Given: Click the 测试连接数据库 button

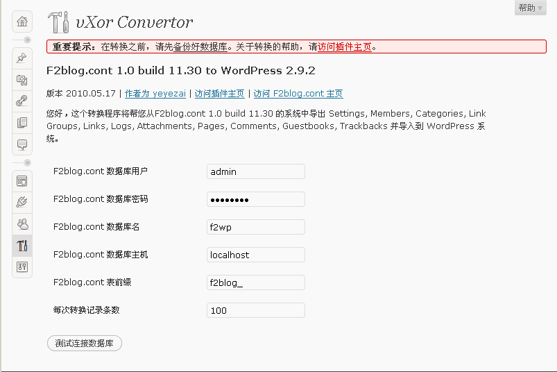Looking at the screenshot, I should [x=85, y=344].
